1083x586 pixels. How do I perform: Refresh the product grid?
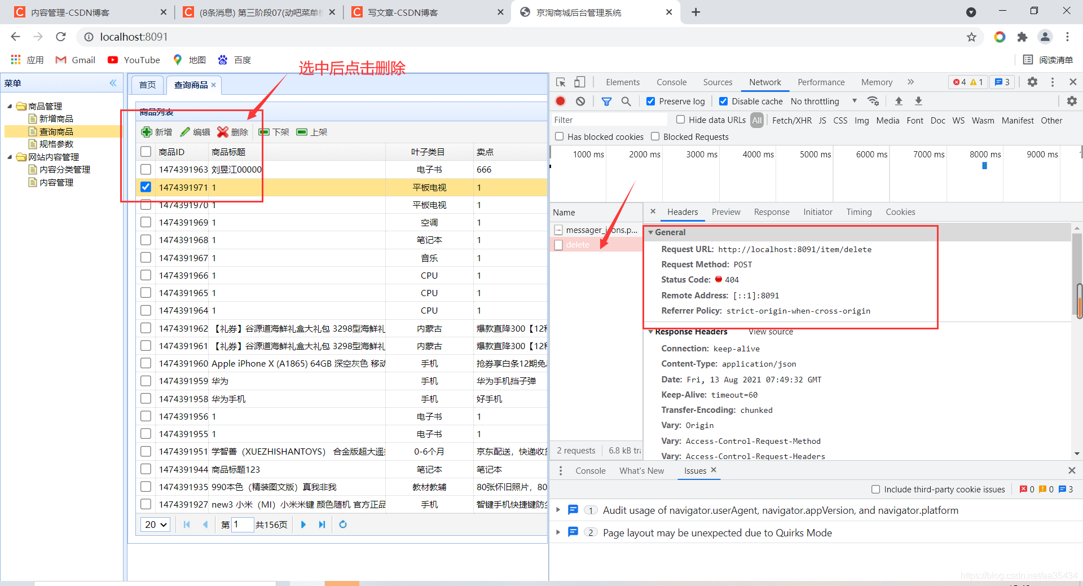pyautogui.click(x=342, y=525)
